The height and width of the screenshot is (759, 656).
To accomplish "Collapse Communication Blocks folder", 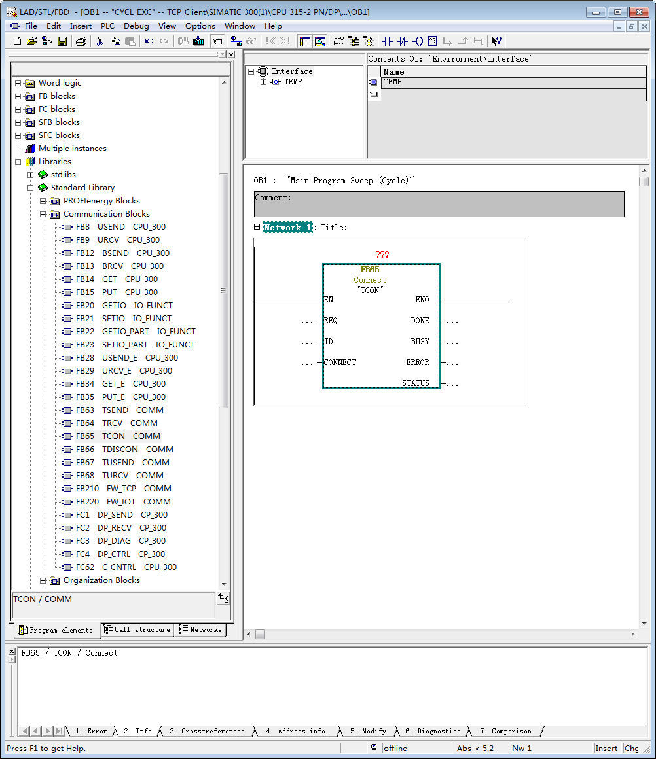I will 43,214.
